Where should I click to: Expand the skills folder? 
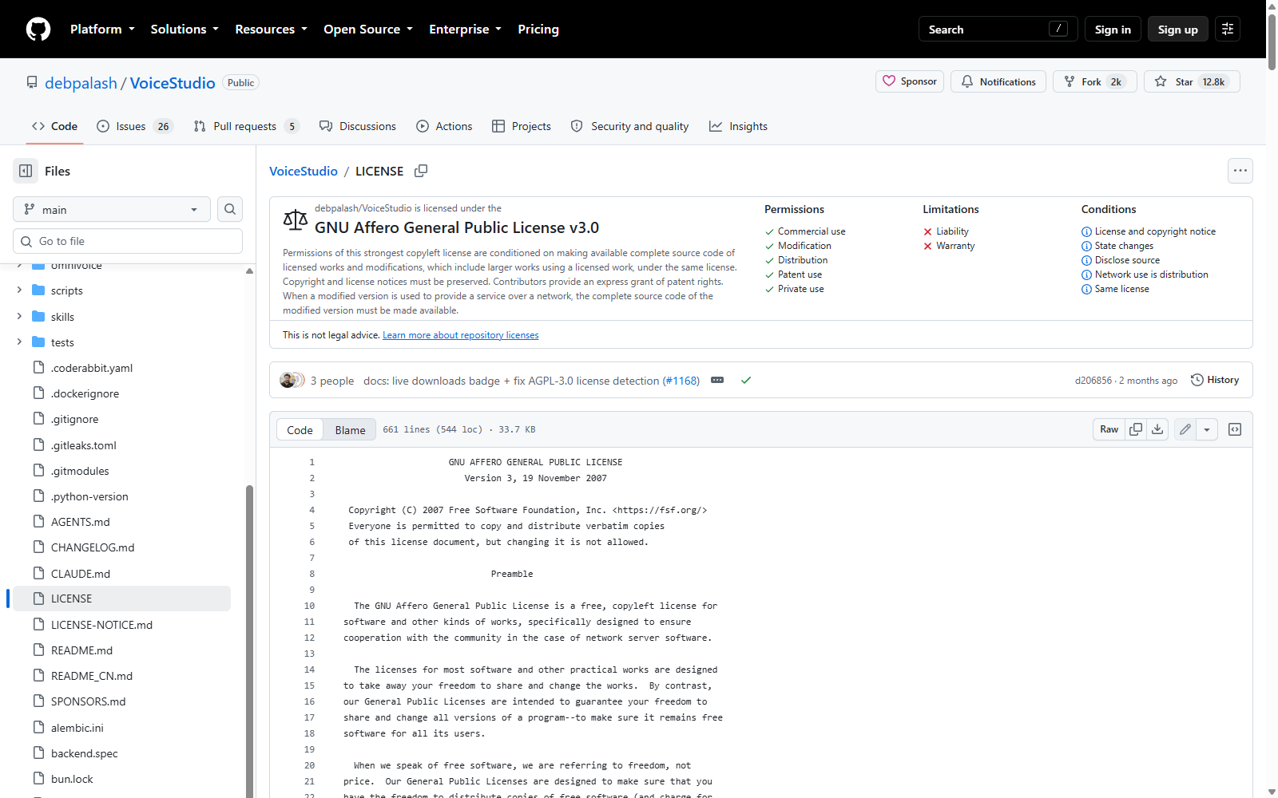[19, 317]
